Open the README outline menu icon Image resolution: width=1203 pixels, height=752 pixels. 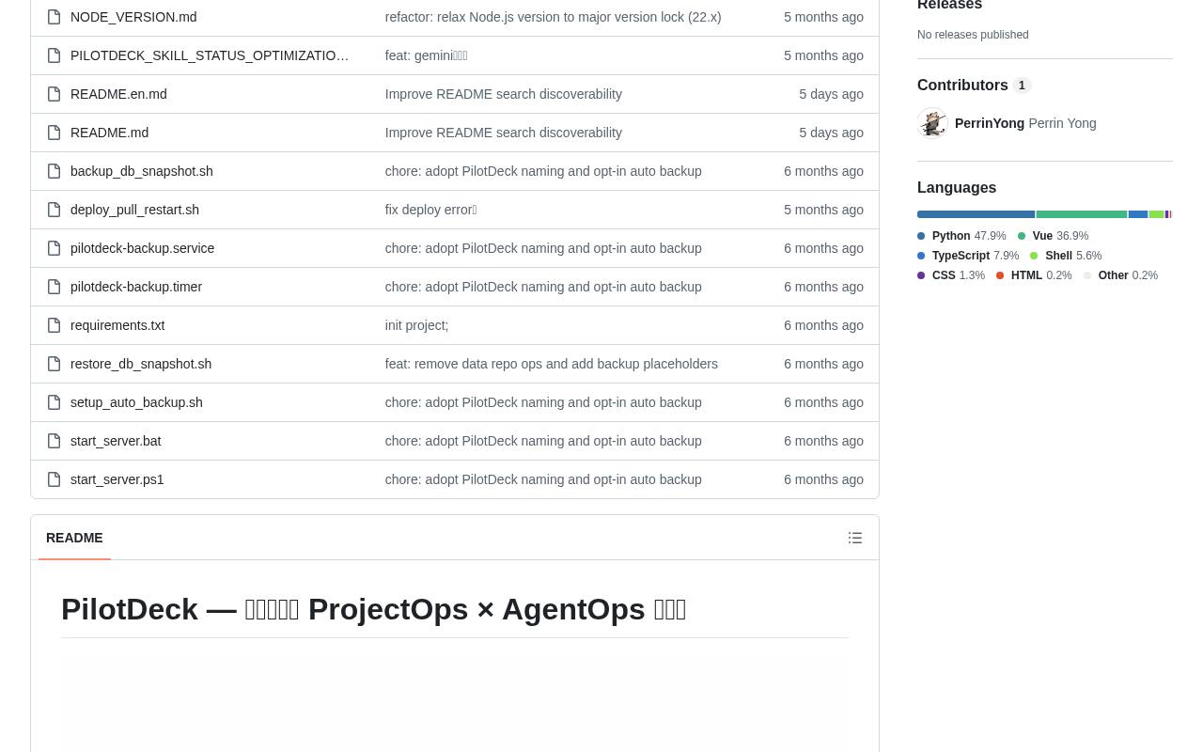coord(855,538)
